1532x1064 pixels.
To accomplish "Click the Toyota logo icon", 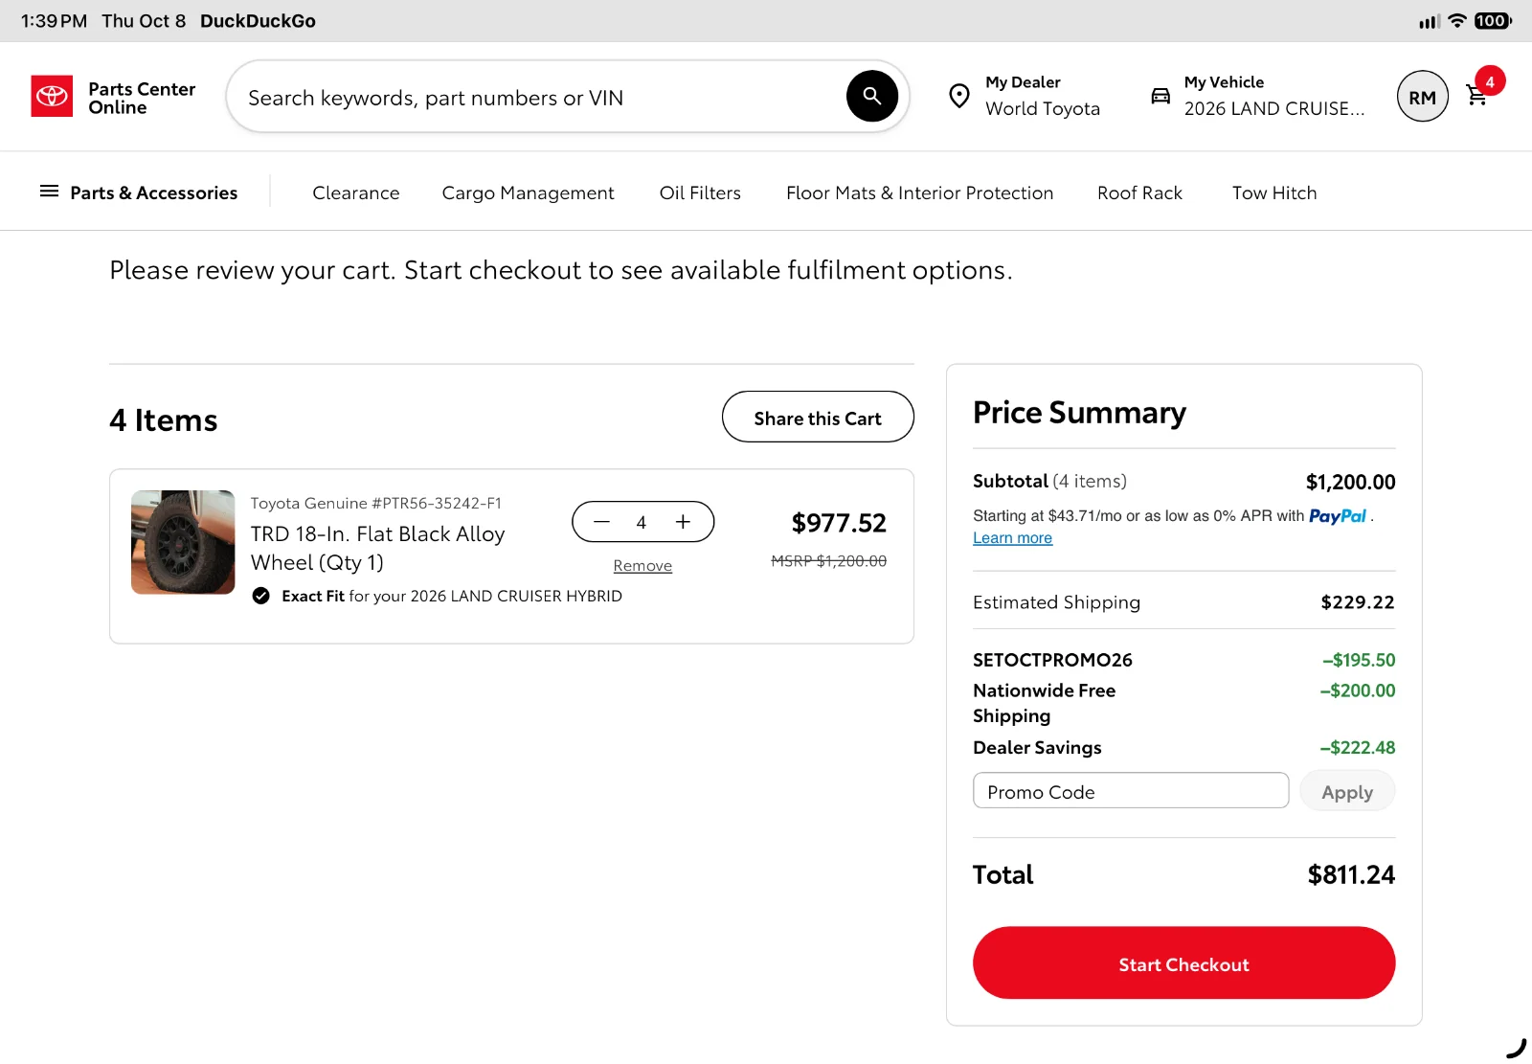I will (x=52, y=96).
